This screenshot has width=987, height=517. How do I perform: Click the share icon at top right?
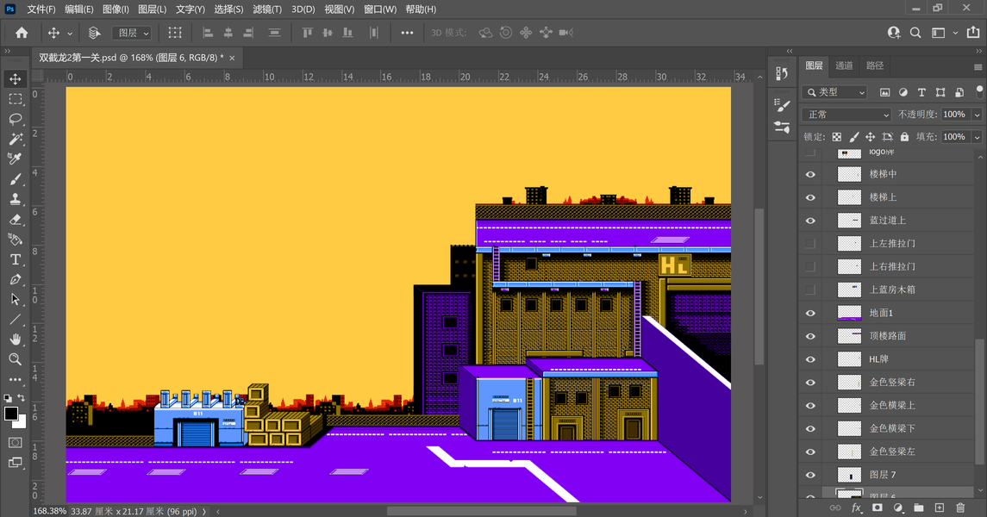pyautogui.click(x=973, y=32)
